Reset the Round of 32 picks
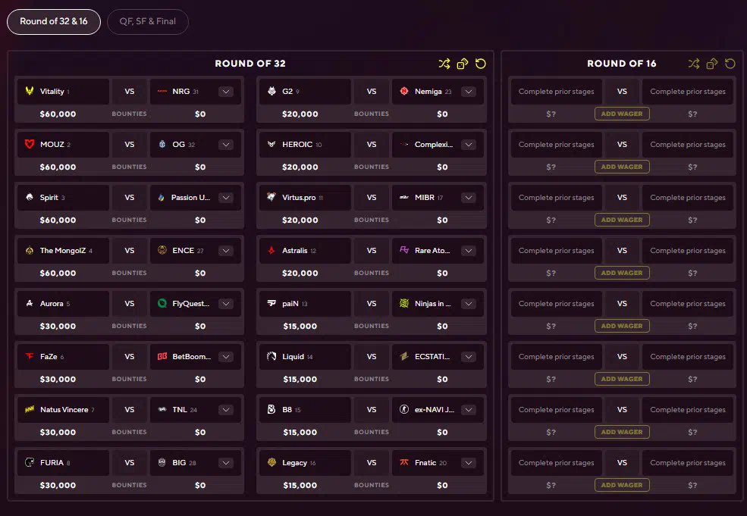This screenshot has height=516, width=747. (x=481, y=64)
